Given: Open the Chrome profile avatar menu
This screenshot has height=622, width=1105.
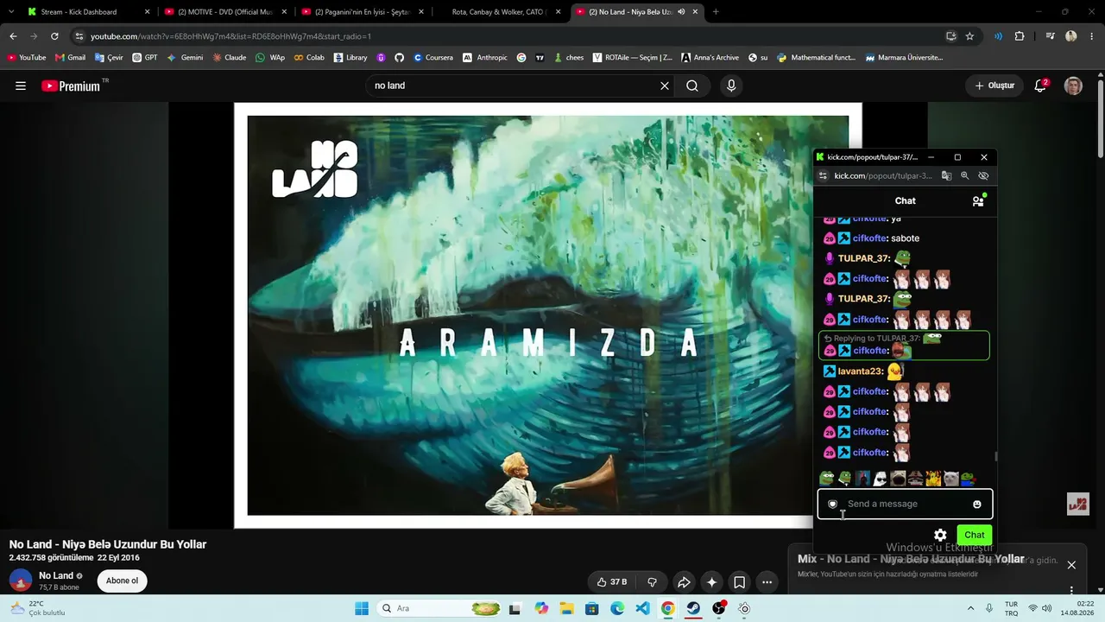Looking at the screenshot, I should 1071,36.
